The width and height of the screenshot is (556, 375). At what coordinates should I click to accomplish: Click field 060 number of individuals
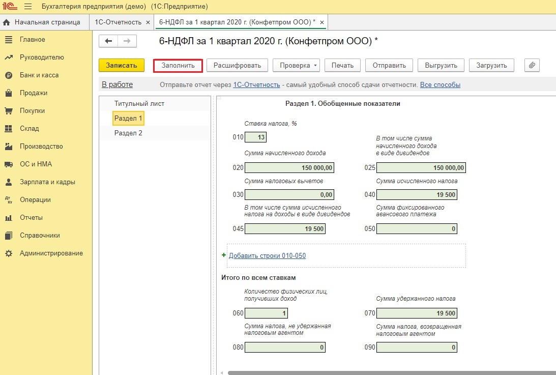point(266,313)
